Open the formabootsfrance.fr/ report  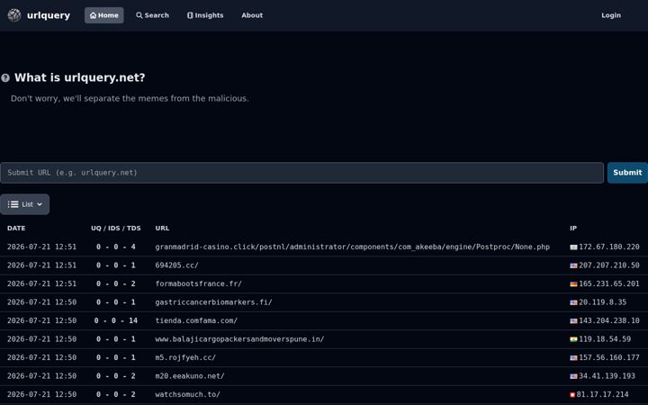pyautogui.click(x=198, y=283)
